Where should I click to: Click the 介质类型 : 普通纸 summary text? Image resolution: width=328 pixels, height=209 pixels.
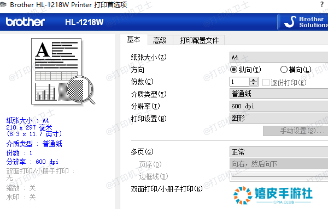click(34, 144)
